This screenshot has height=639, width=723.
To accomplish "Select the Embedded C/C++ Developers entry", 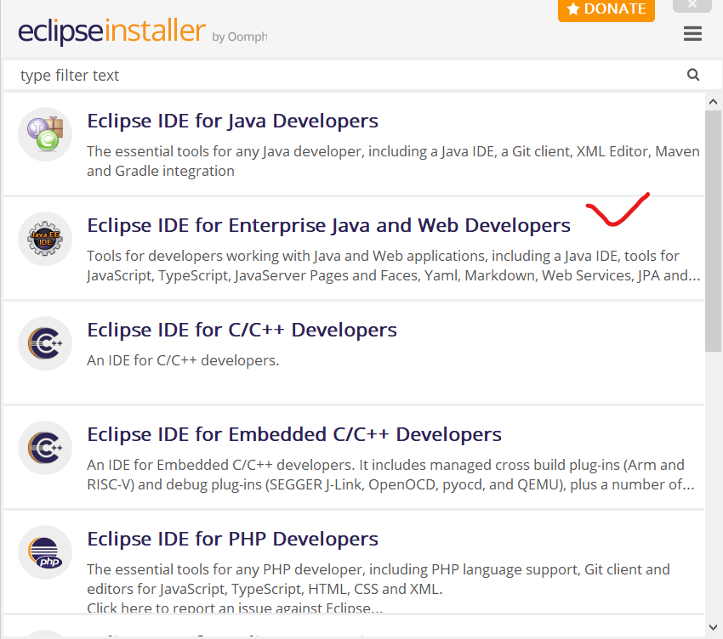I will [293, 434].
